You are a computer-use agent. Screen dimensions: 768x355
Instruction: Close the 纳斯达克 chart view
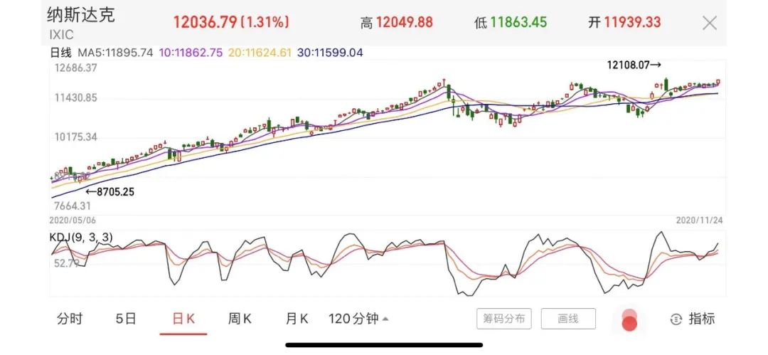tap(709, 23)
